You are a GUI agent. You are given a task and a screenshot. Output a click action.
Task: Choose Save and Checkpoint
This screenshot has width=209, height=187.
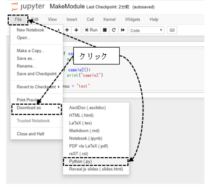[x=37, y=74]
